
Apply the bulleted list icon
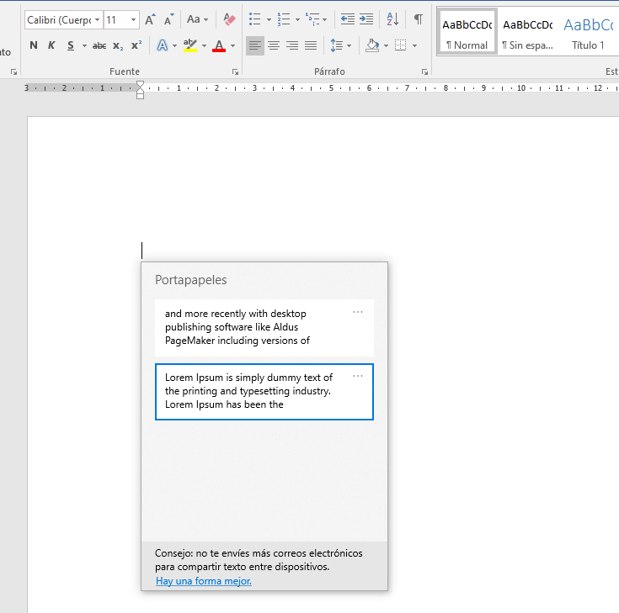point(255,19)
